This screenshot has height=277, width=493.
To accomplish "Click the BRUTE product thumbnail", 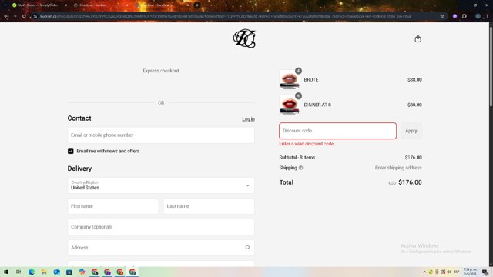I will tap(290, 80).
